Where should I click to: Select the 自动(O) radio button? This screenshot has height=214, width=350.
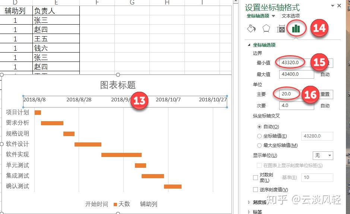tap(259, 127)
